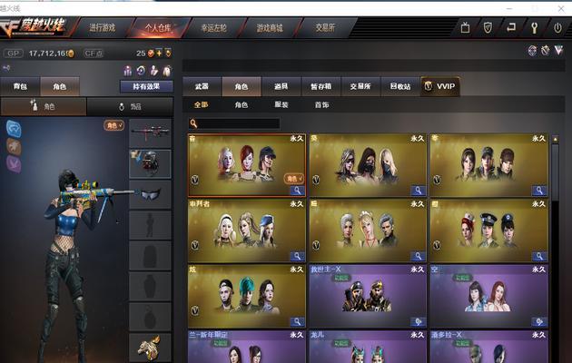Filter by 首饰 category
Image resolution: width=572 pixels, height=363 pixels.
tap(321, 105)
